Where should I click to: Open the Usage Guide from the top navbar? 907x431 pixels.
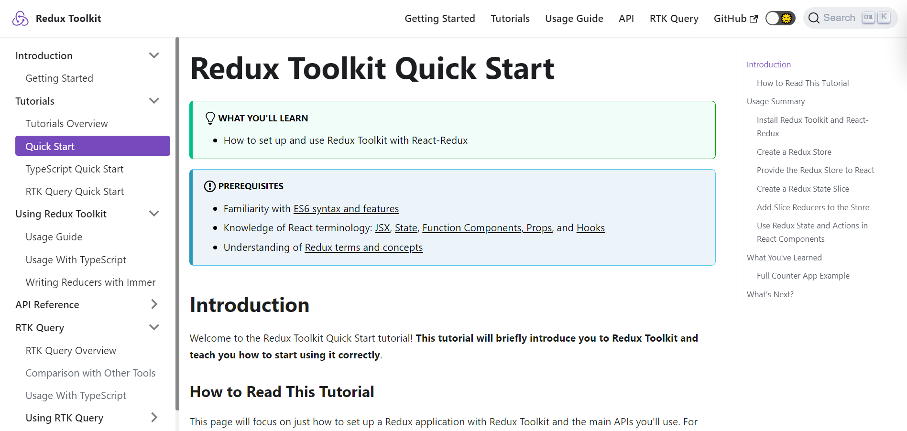[574, 18]
